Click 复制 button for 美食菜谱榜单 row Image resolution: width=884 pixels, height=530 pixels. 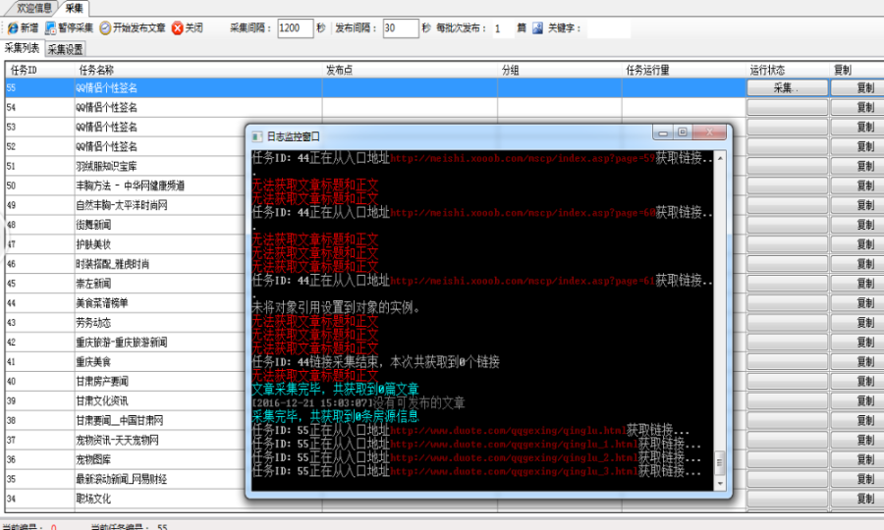(857, 303)
